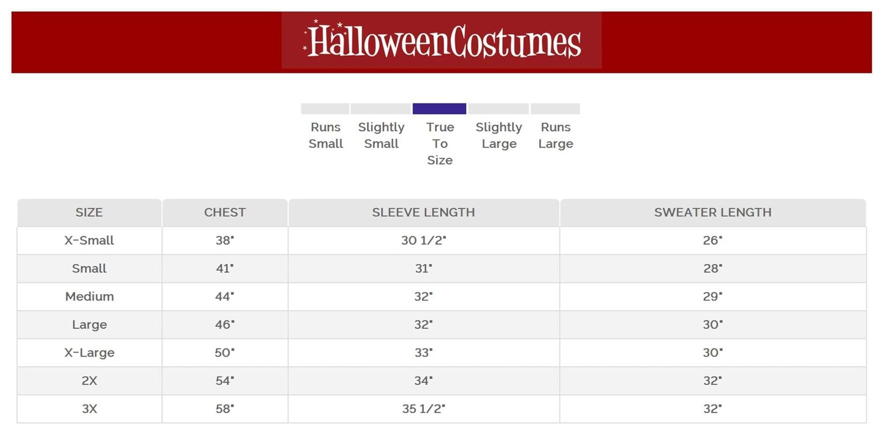Viewport: 882px width, 440px height.
Task: Click the X-Small sleeve length 30 1/2" cell
Action: click(423, 241)
